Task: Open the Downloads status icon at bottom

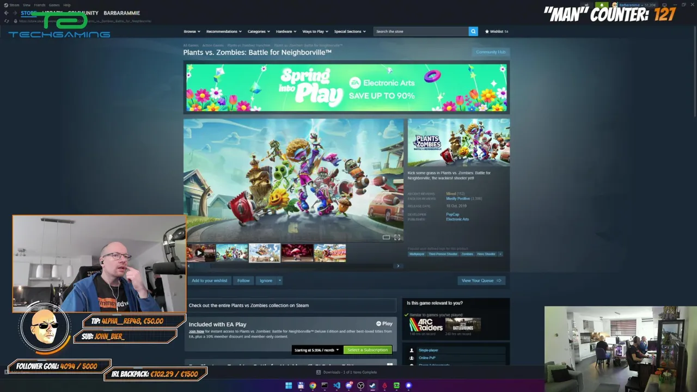Action: click(319, 372)
